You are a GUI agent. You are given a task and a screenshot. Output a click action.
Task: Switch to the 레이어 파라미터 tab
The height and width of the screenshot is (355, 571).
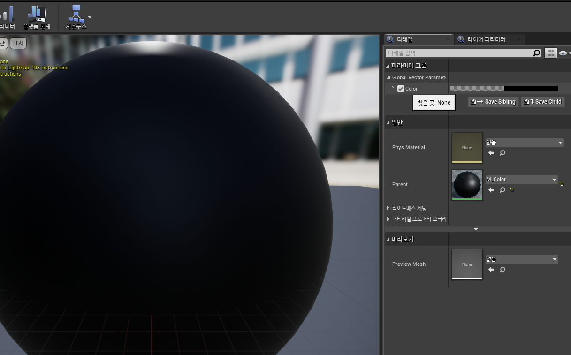coord(486,39)
